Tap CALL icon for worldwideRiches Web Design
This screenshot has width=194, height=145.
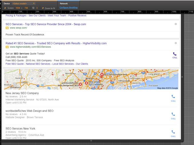pos(173,116)
